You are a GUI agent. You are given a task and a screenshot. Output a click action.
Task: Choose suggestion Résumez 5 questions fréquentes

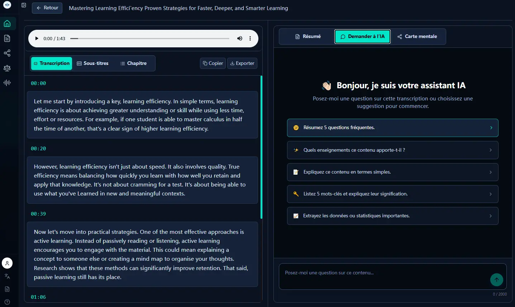(392, 128)
